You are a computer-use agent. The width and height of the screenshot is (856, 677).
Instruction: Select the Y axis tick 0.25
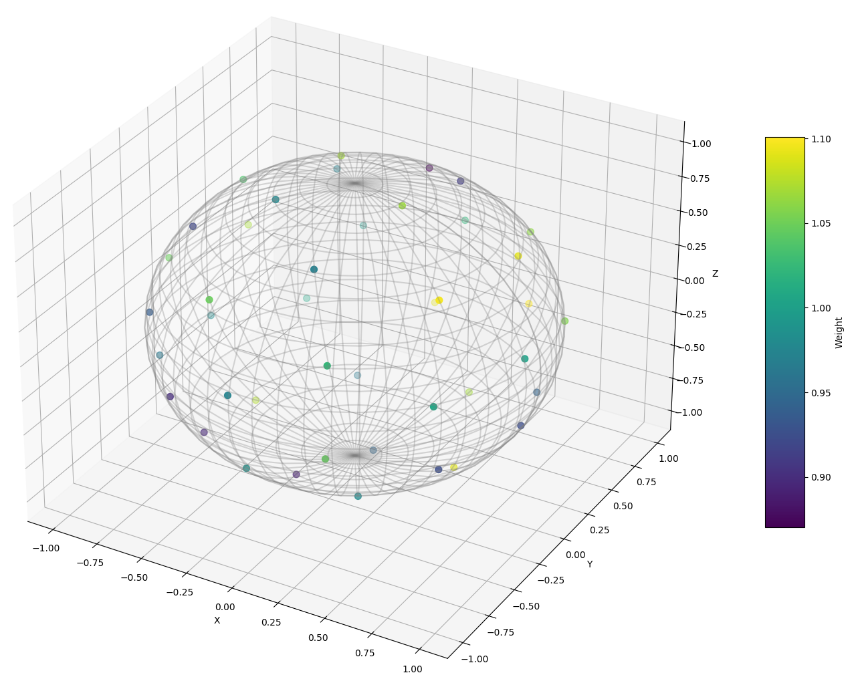point(599,530)
